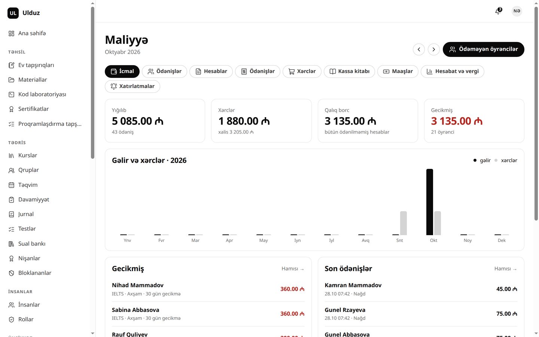Click the Ödəməyən öyrəncilər button
This screenshot has height=337, width=539.
point(484,49)
